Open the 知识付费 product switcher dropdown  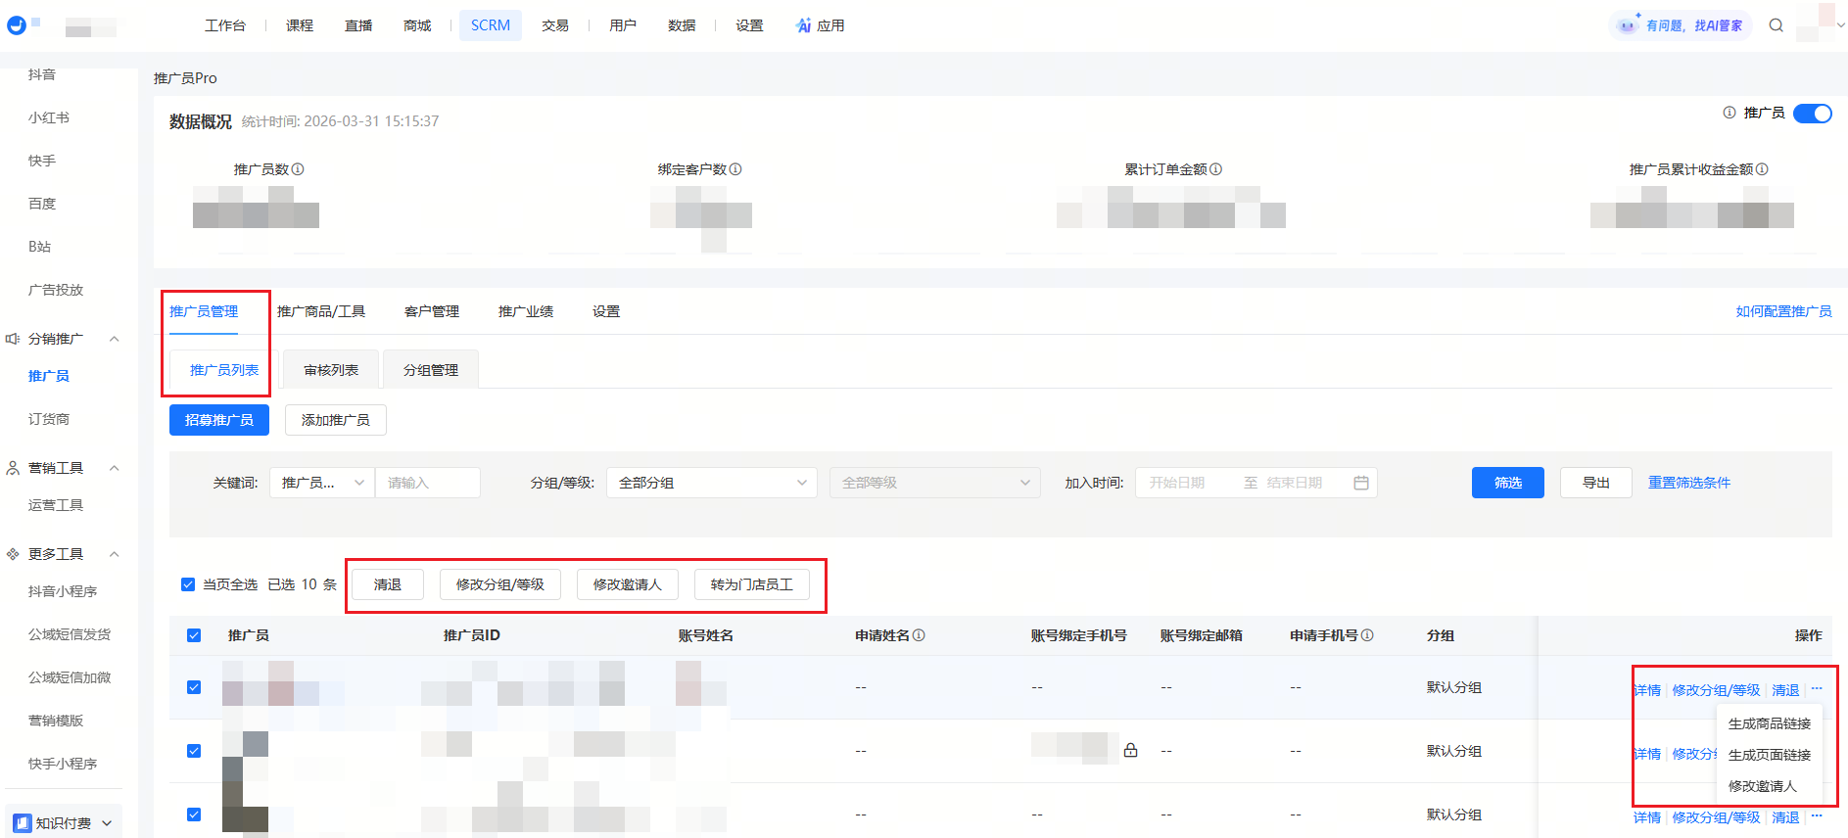(64, 823)
